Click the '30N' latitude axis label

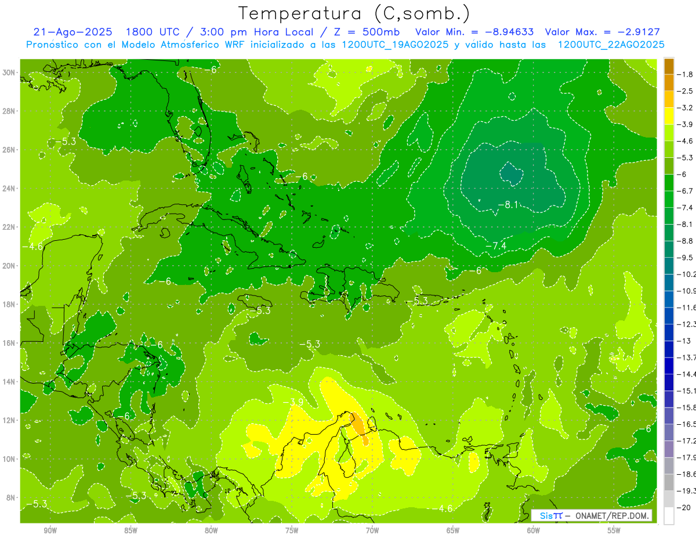[x=10, y=73]
